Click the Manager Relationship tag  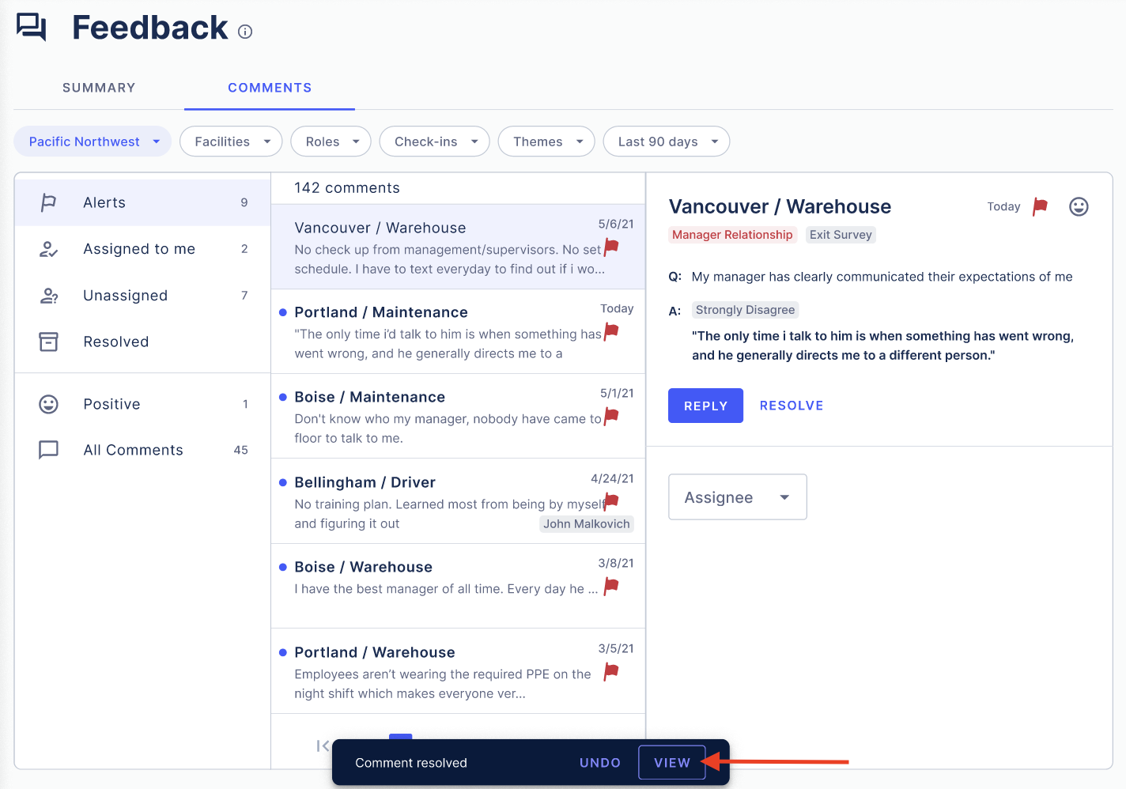coord(732,235)
